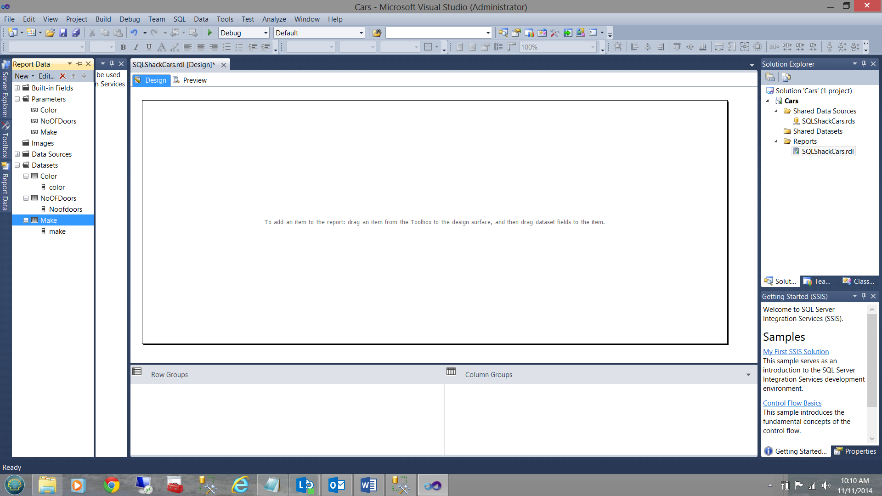
Task: Toggle pin on Getting Started (SSIS) panel
Action: (x=864, y=296)
